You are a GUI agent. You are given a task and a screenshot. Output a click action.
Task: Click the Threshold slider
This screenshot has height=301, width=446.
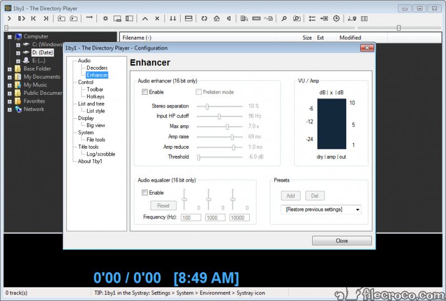coord(220,157)
